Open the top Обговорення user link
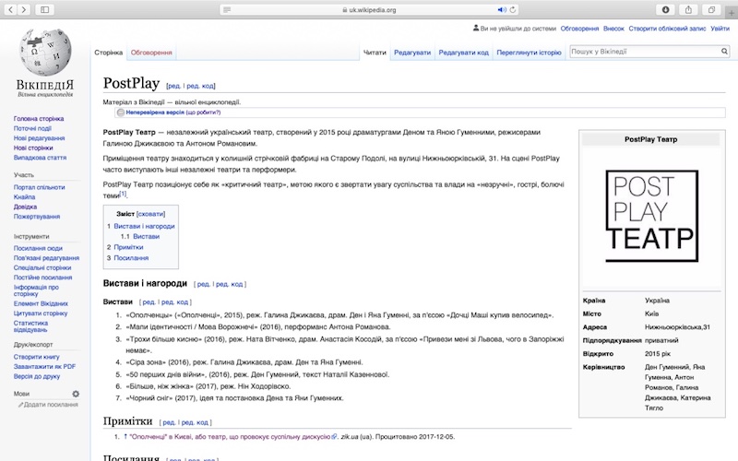Viewport: 738px width, 461px height. pos(579,29)
